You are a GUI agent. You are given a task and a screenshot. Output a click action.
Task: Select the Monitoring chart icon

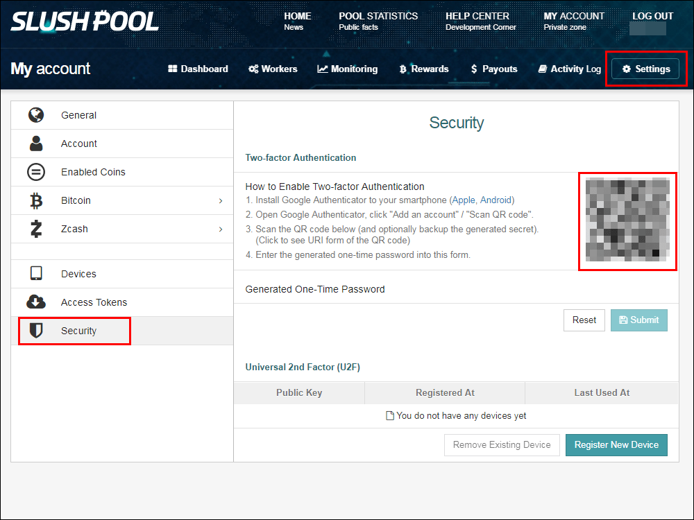click(323, 69)
